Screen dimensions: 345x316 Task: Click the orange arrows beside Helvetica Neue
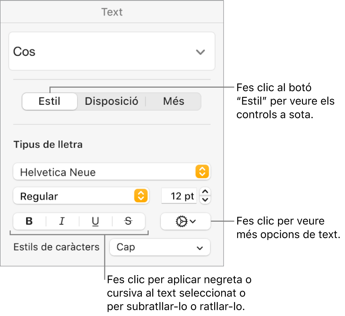coord(202,172)
